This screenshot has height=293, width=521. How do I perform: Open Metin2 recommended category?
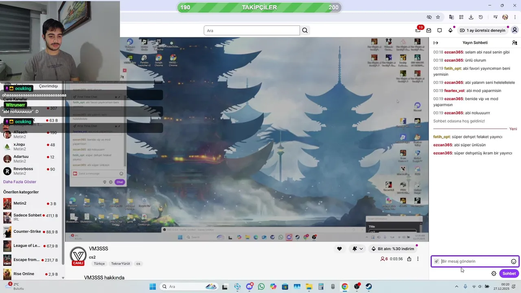[x=31, y=203]
